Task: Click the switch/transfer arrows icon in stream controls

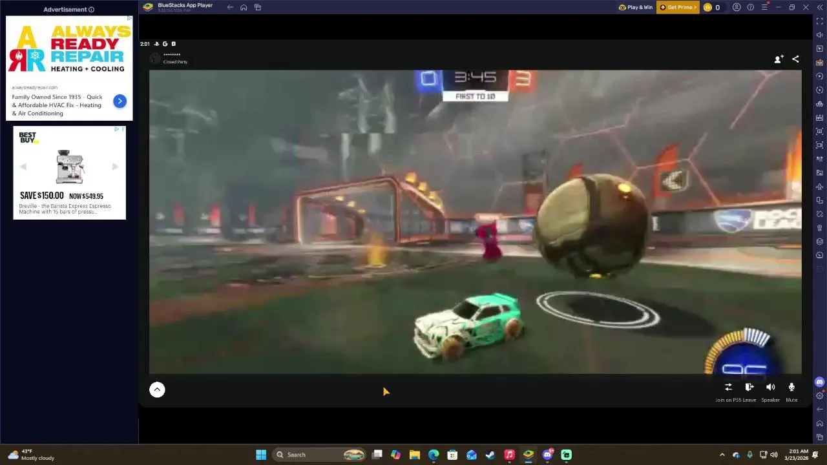Action: (728, 387)
